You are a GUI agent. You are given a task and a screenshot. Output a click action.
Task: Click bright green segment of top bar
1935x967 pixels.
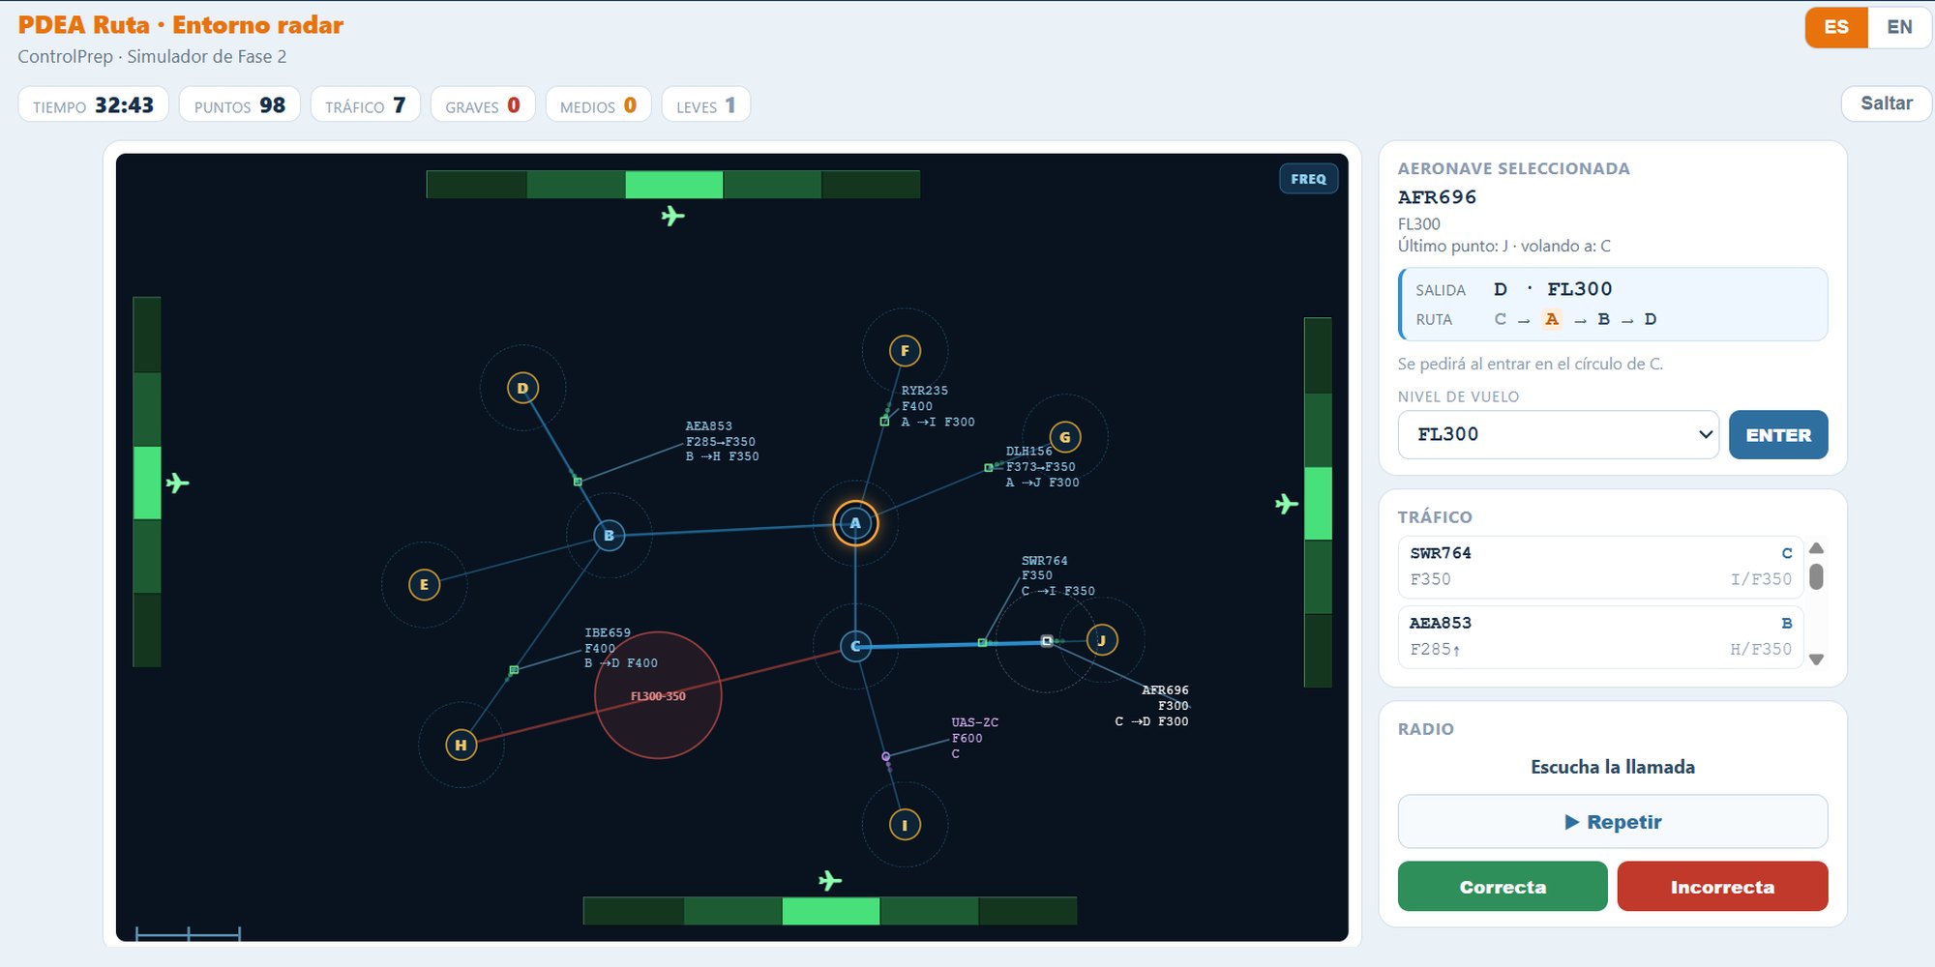[673, 184]
